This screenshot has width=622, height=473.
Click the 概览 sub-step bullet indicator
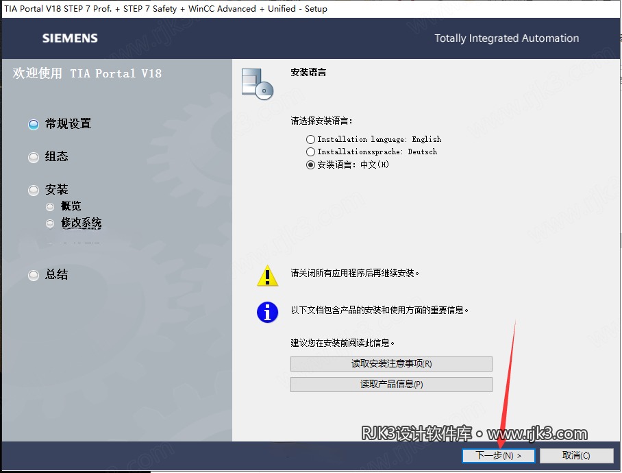point(50,207)
